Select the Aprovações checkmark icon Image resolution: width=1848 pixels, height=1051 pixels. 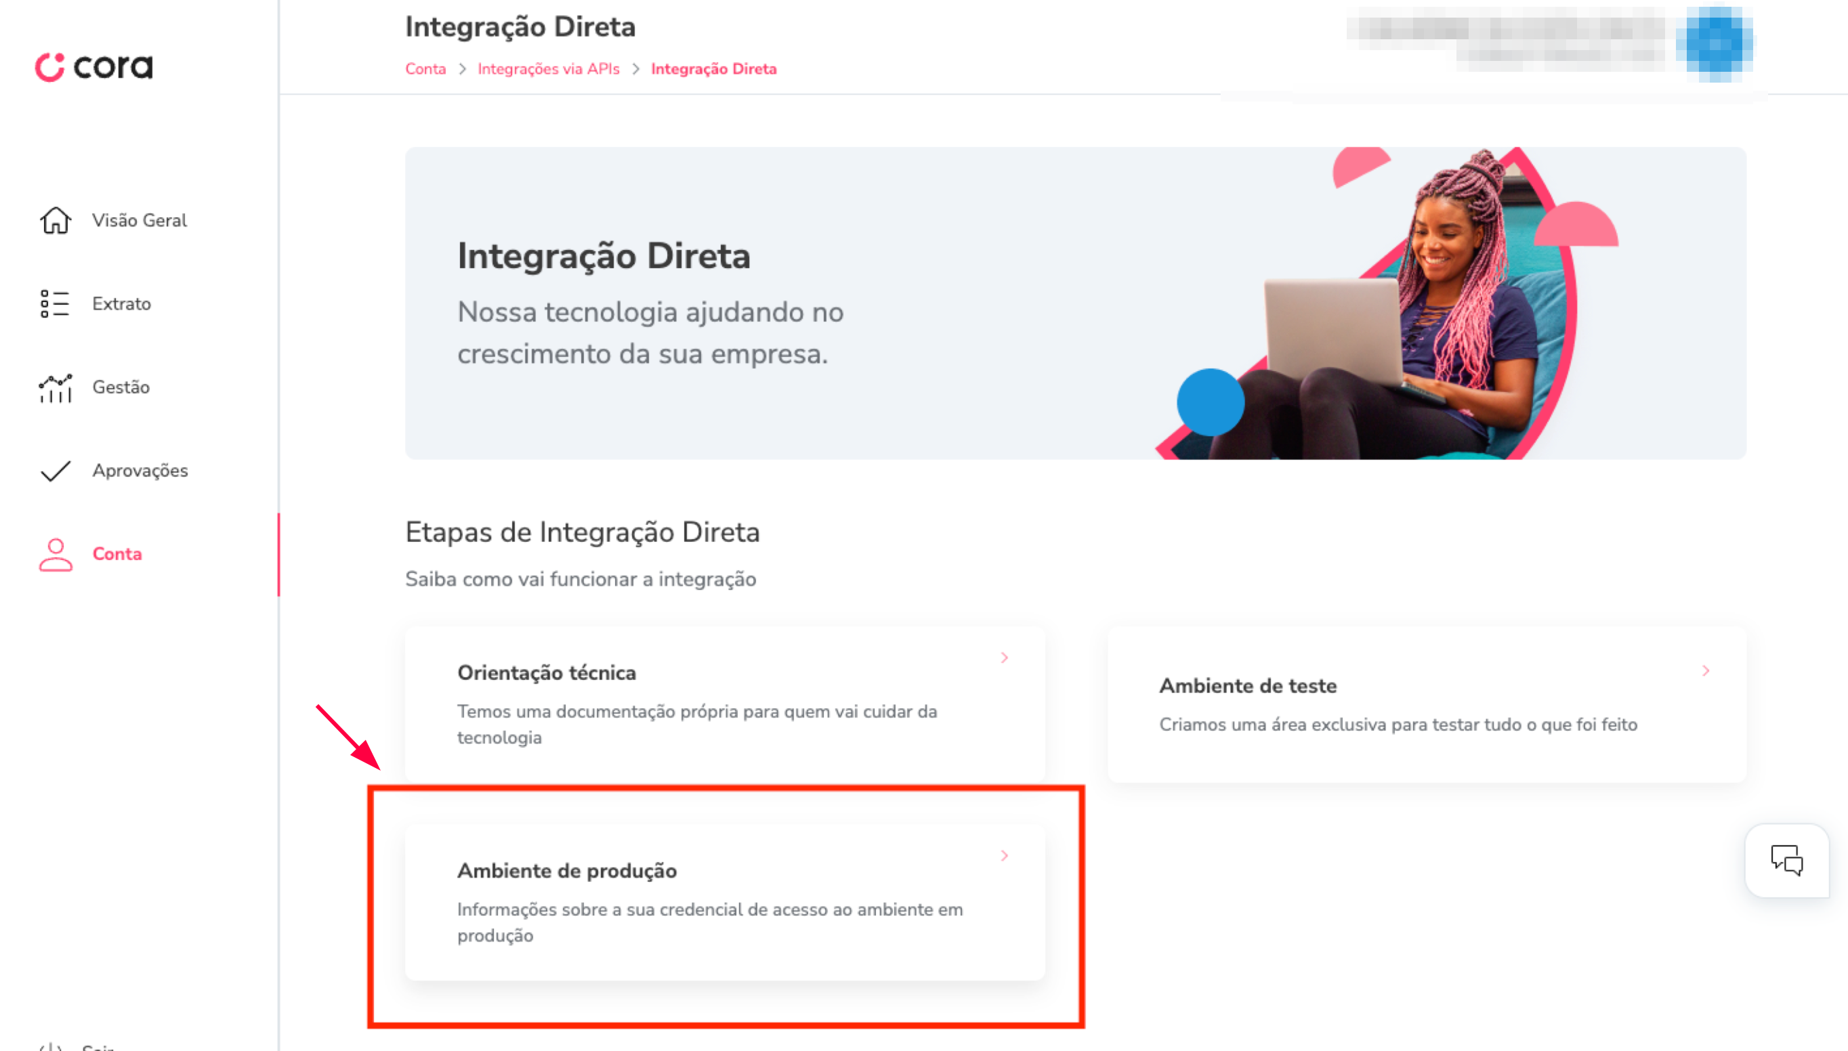click(55, 471)
